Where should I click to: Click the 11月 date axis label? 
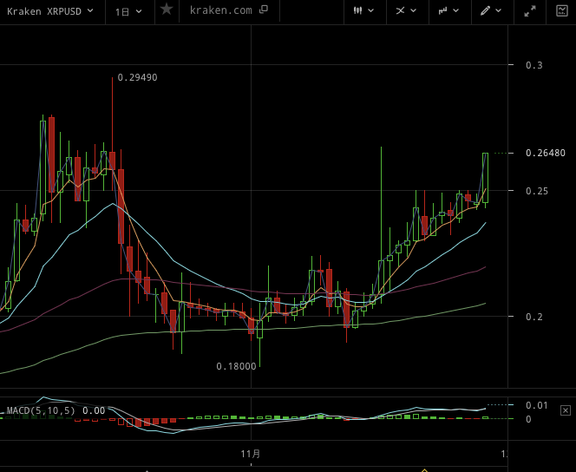[251, 454]
